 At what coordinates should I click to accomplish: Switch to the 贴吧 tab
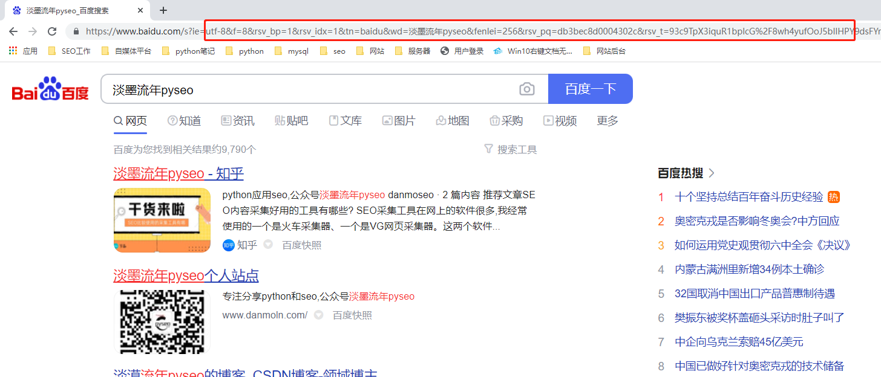coord(291,121)
